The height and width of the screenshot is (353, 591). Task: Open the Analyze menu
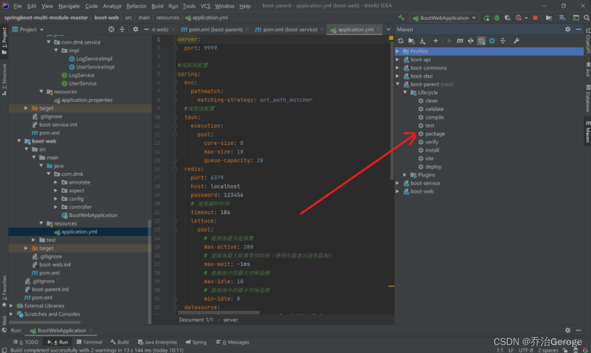click(x=112, y=6)
